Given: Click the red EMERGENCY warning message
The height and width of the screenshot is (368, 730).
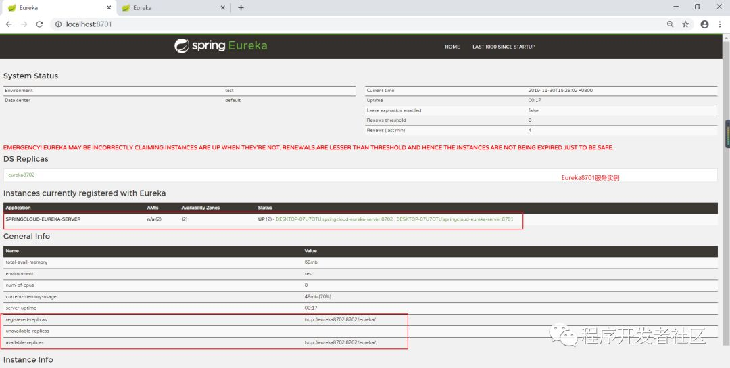Looking at the screenshot, I should [308, 147].
